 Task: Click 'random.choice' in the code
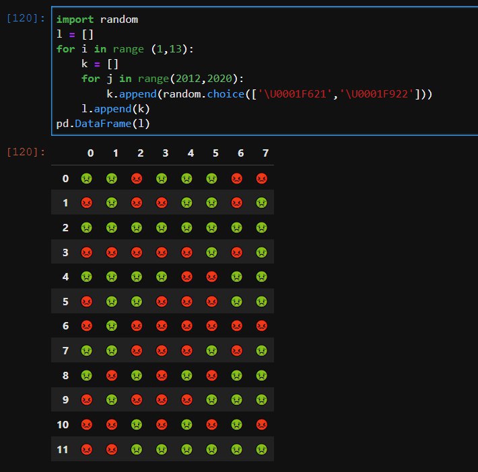tap(203, 94)
